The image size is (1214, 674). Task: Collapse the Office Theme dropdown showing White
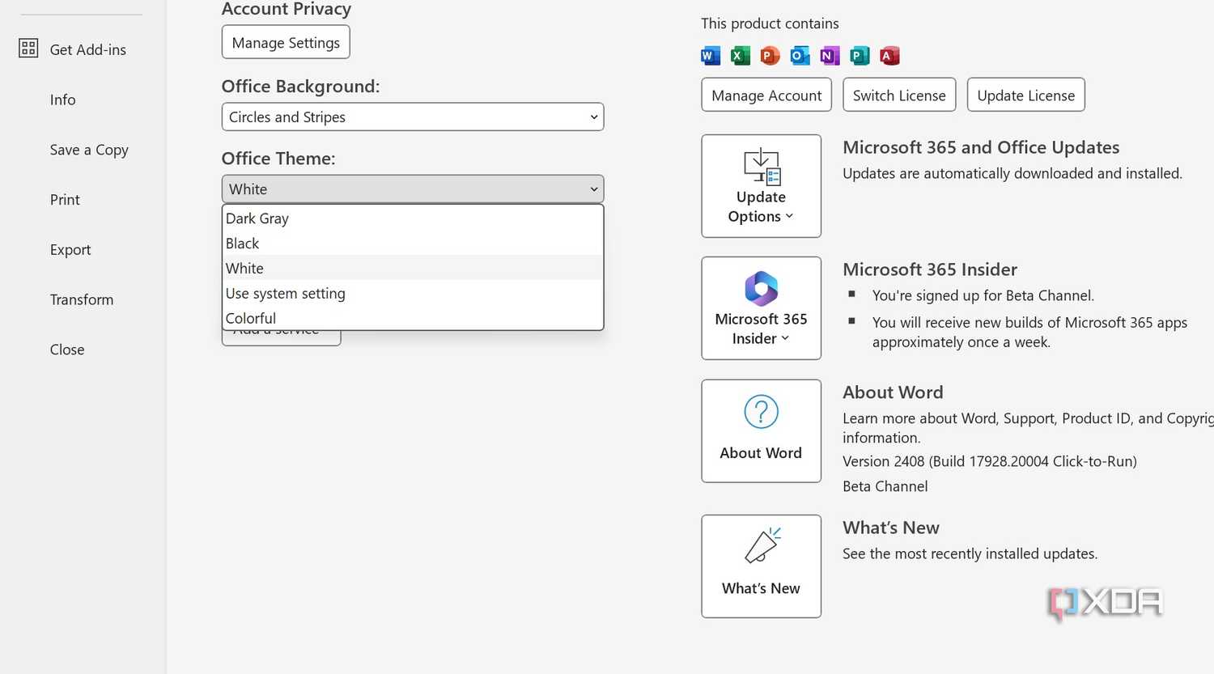coord(413,189)
